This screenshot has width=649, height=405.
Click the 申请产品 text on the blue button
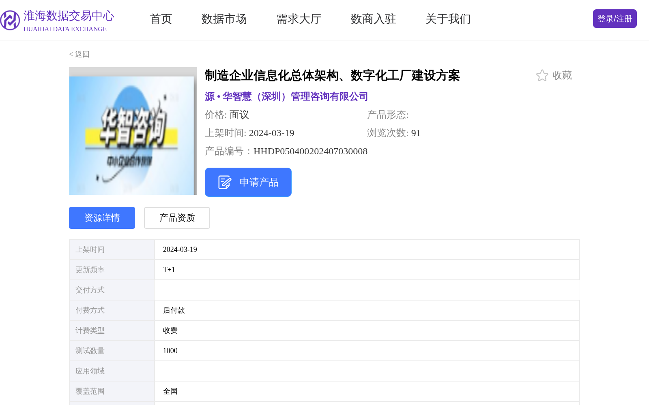(x=259, y=182)
